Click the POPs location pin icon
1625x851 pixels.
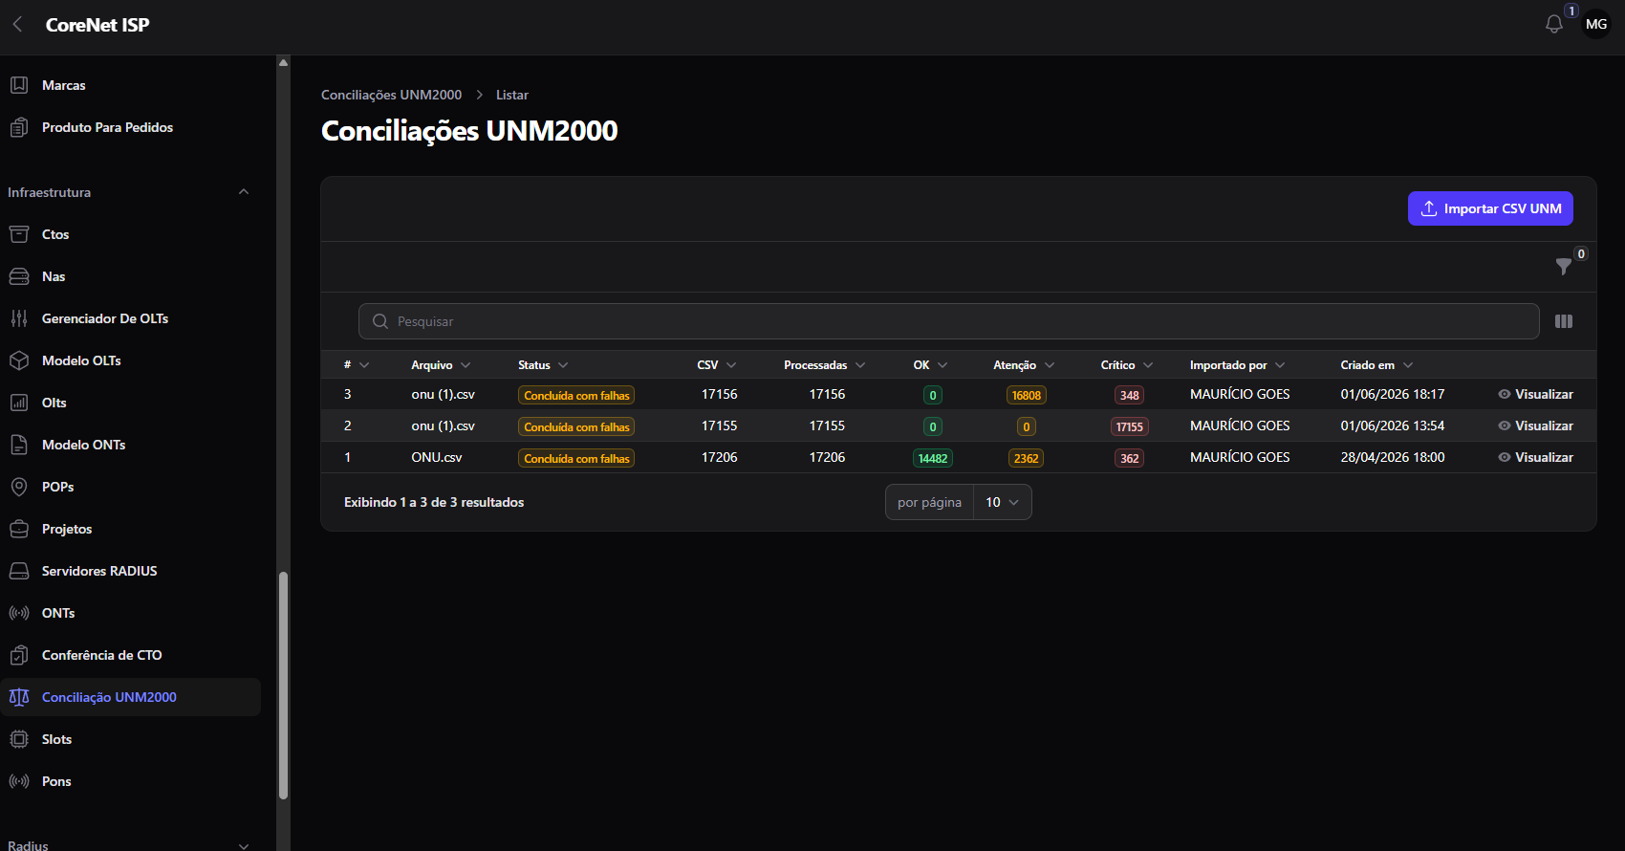(19, 487)
